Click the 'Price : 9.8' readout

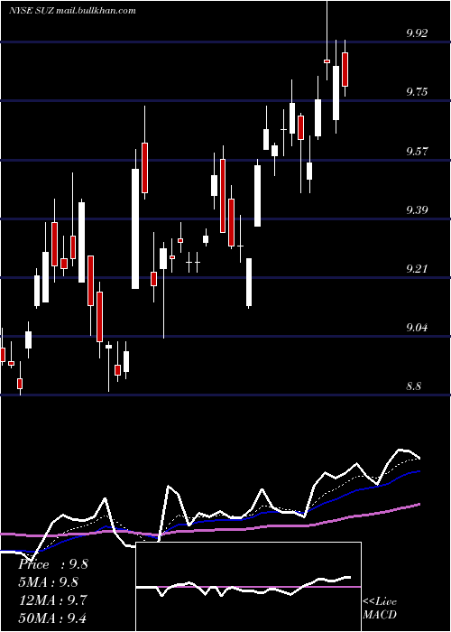pos(52,564)
